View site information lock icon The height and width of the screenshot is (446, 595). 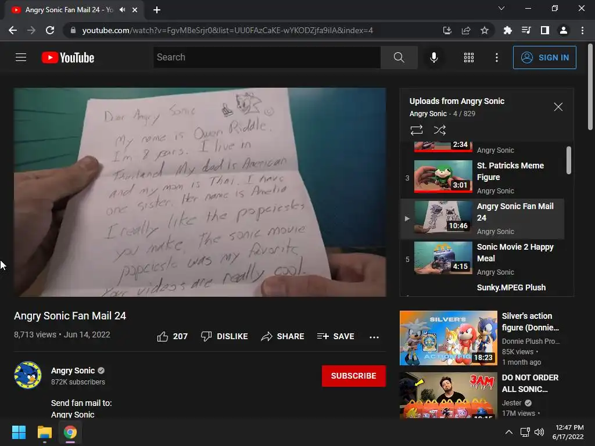coord(73,30)
